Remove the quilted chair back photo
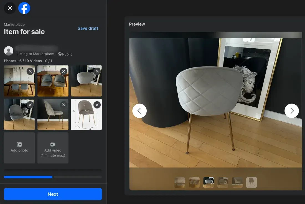This screenshot has height=204, width=305. click(97, 71)
